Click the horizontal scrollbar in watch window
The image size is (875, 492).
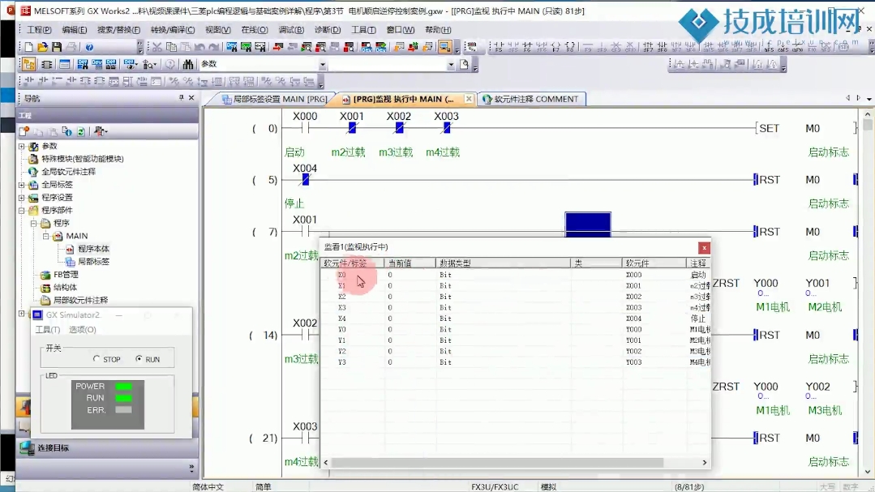click(496, 463)
